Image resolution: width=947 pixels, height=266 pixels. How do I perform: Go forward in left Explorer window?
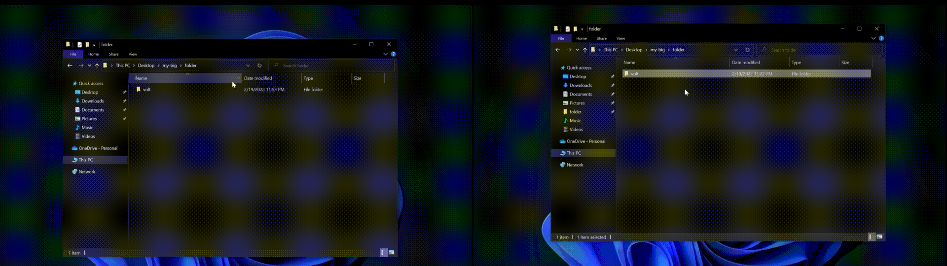[81, 66]
